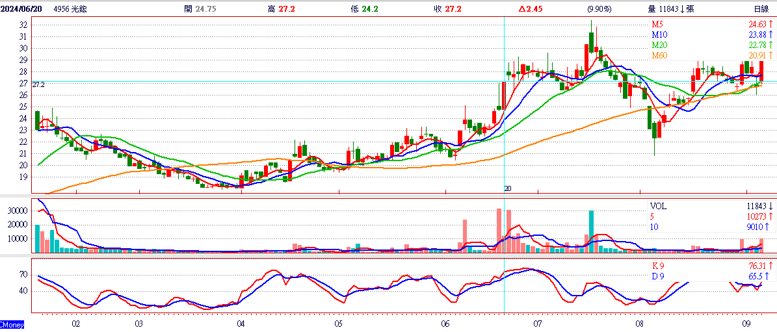
Task: Click the M5 moving average legend
Action: (657, 24)
